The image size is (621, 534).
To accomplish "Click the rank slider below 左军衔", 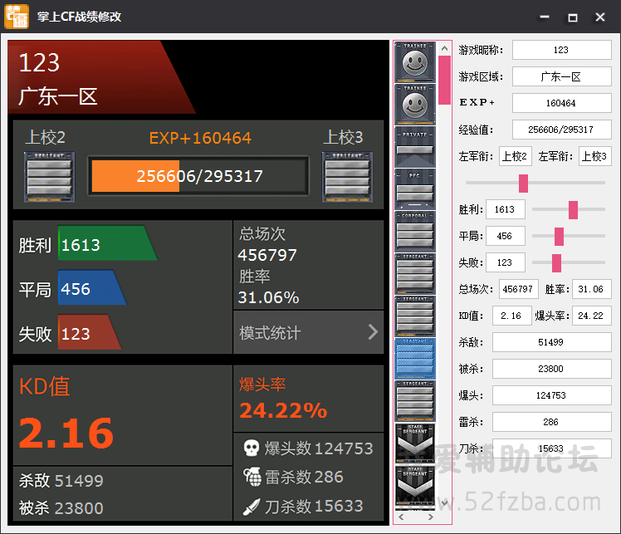I will coord(523,183).
